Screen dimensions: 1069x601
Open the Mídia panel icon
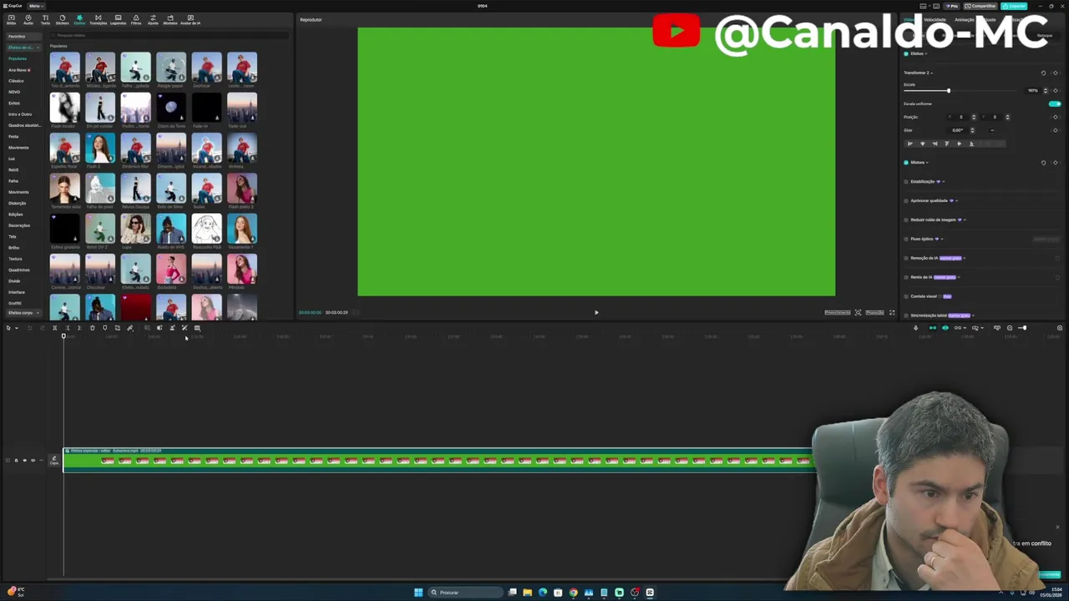11,19
